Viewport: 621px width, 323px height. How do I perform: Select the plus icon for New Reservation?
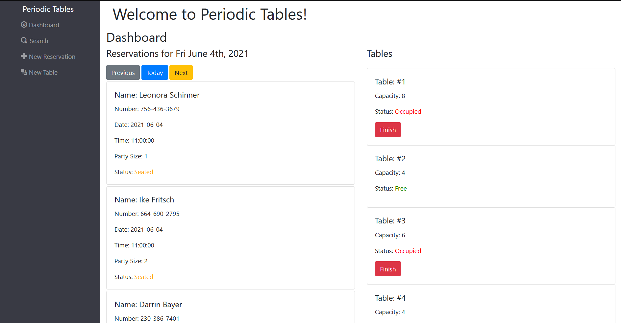coord(24,56)
